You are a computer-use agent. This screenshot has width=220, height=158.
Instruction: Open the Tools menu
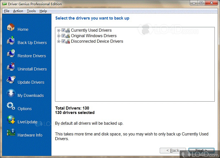31,11
